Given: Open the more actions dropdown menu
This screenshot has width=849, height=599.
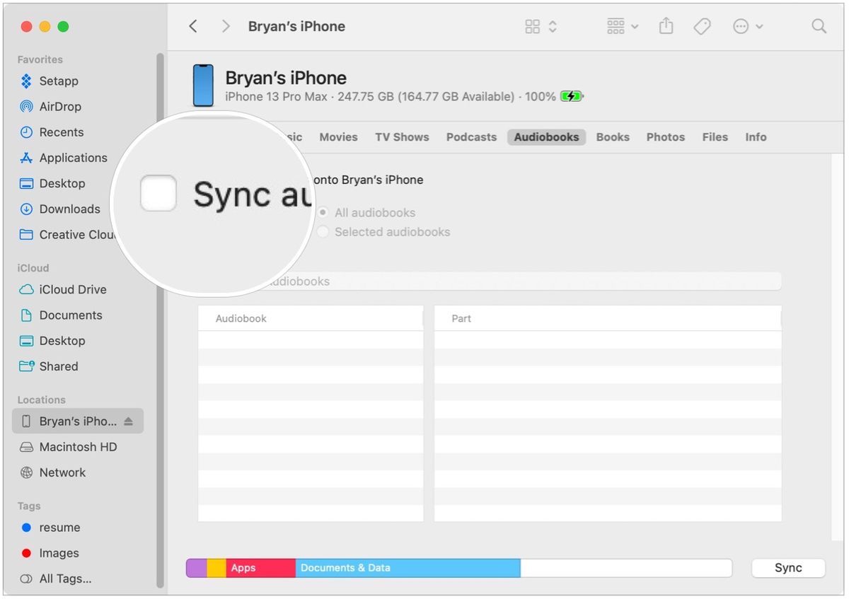Looking at the screenshot, I should (748, 25).
